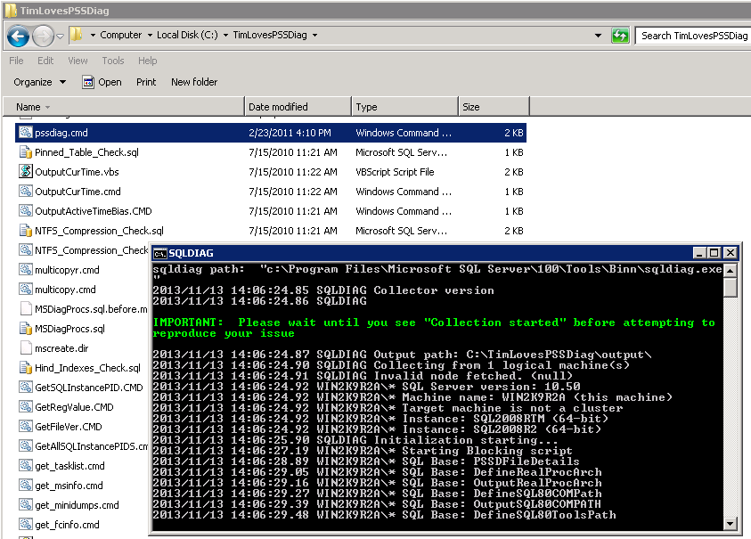Sort by the Type column header

[x=405, y=107]
